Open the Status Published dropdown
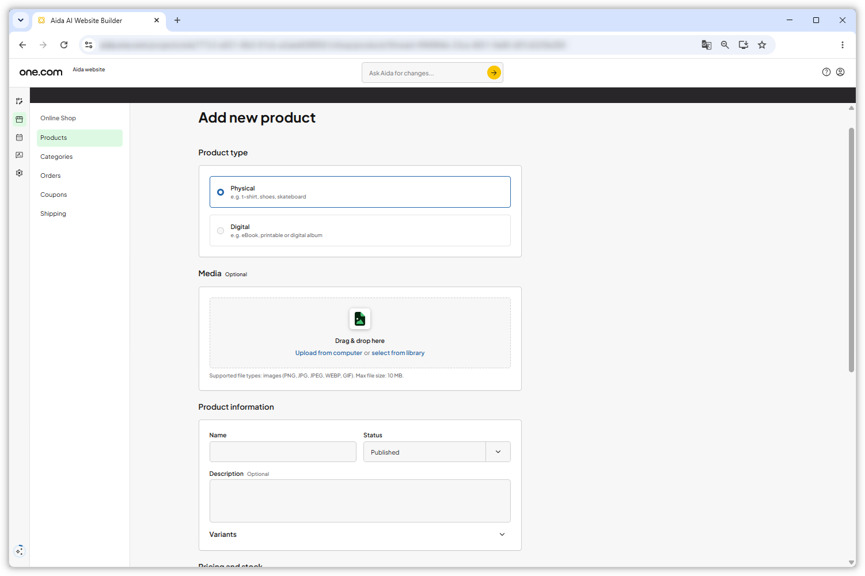Screen dimensions: 865x576 pyautogui.click(x=437, y=452)
